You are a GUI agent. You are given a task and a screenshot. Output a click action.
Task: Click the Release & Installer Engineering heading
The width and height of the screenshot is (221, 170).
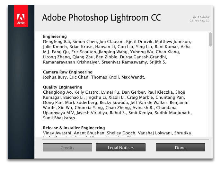click(x=74, y=128)
